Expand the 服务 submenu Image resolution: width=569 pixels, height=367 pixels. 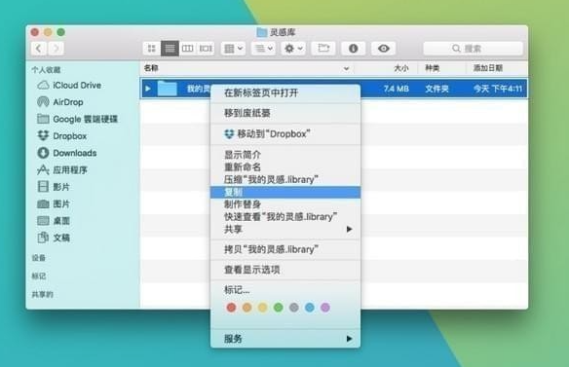(x=285, y=339)
